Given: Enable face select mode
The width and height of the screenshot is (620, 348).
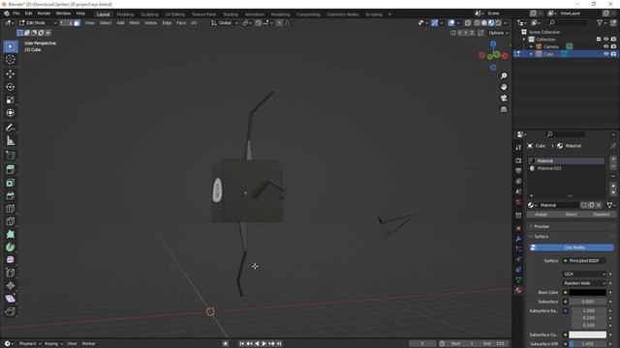Looking at the screenshot, I should point(77,23).
